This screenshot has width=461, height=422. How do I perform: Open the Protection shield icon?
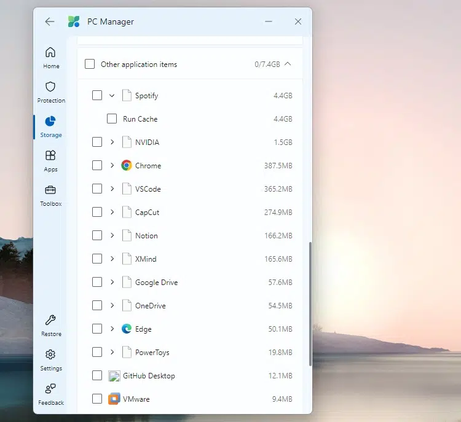(51, 87)
